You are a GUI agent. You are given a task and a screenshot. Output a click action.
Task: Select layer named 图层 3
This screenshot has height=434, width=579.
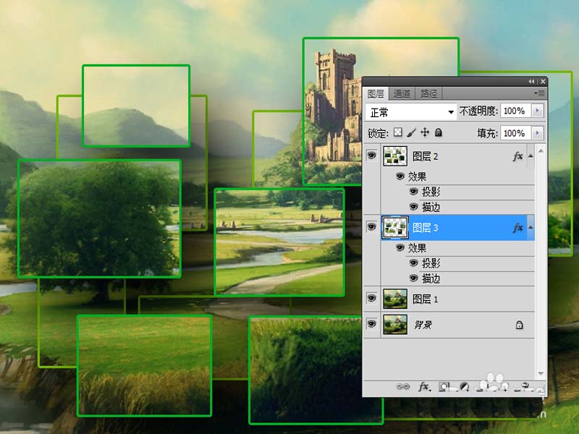[x=425, y=228]
